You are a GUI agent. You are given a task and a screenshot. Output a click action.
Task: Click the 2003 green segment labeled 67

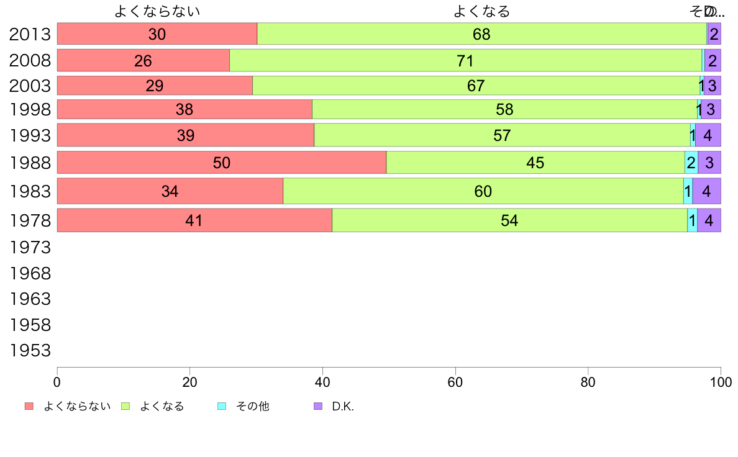click(476, 86)
